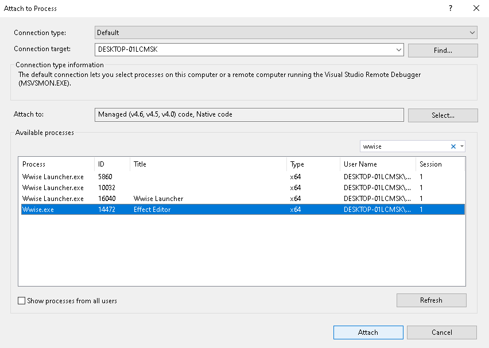489x348 pixels.
Task: Click the help question mark icon
Action: [451, 9]
